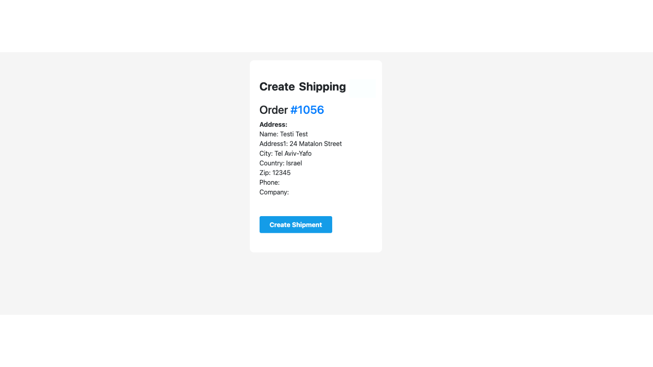The image size is (653, 367).
Task: Click the empty "Company:" label
Action: 274,192
